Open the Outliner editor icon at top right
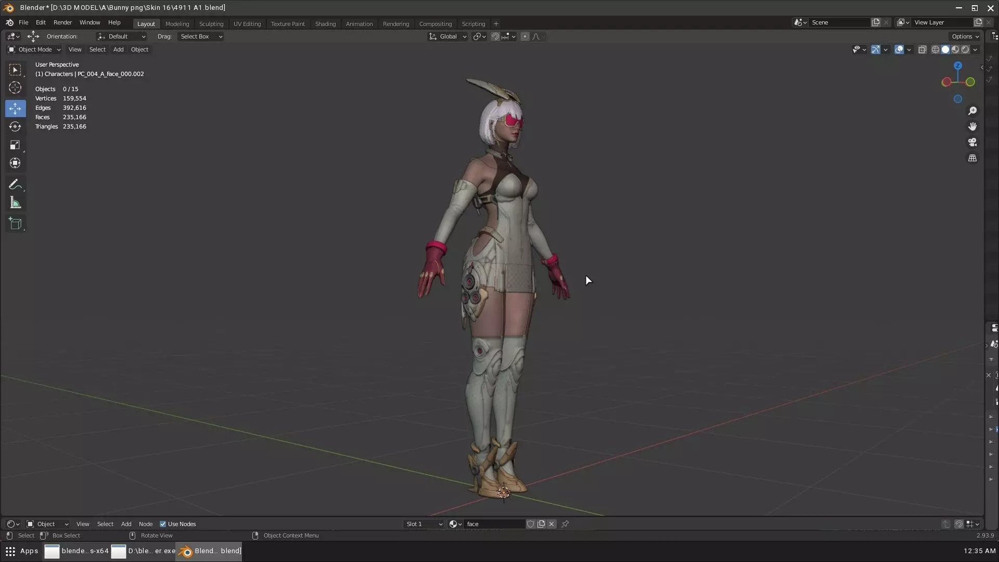999x562 pixels. 994,36
